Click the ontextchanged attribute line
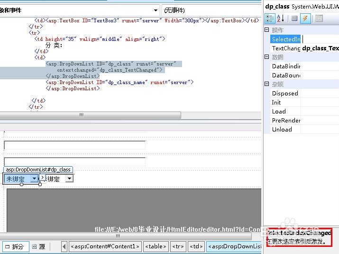 pyautogui.click(x=110, y=70)
